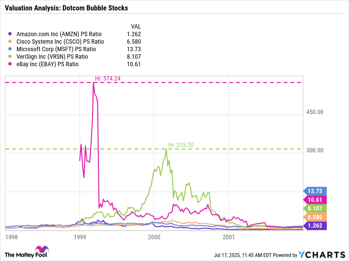Click the 2001 x-axis label
This screenshot has height=261, width=349.
tap(229, 237)
